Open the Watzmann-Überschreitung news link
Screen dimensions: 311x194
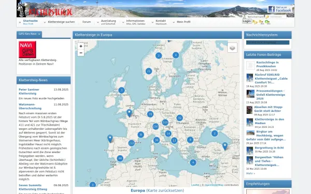30,106
